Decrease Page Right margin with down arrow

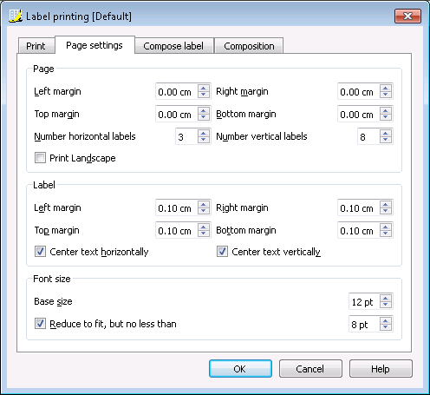[x=386, y=95]
